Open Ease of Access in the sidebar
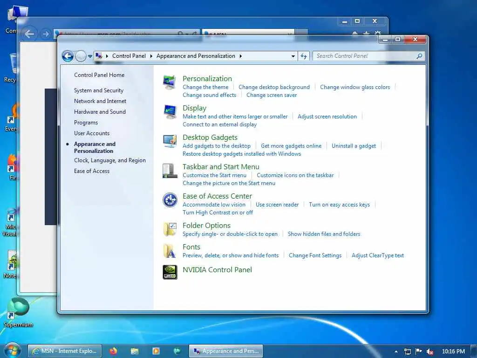The height and width of the screenshot is (358, 477). click(92, 171)
